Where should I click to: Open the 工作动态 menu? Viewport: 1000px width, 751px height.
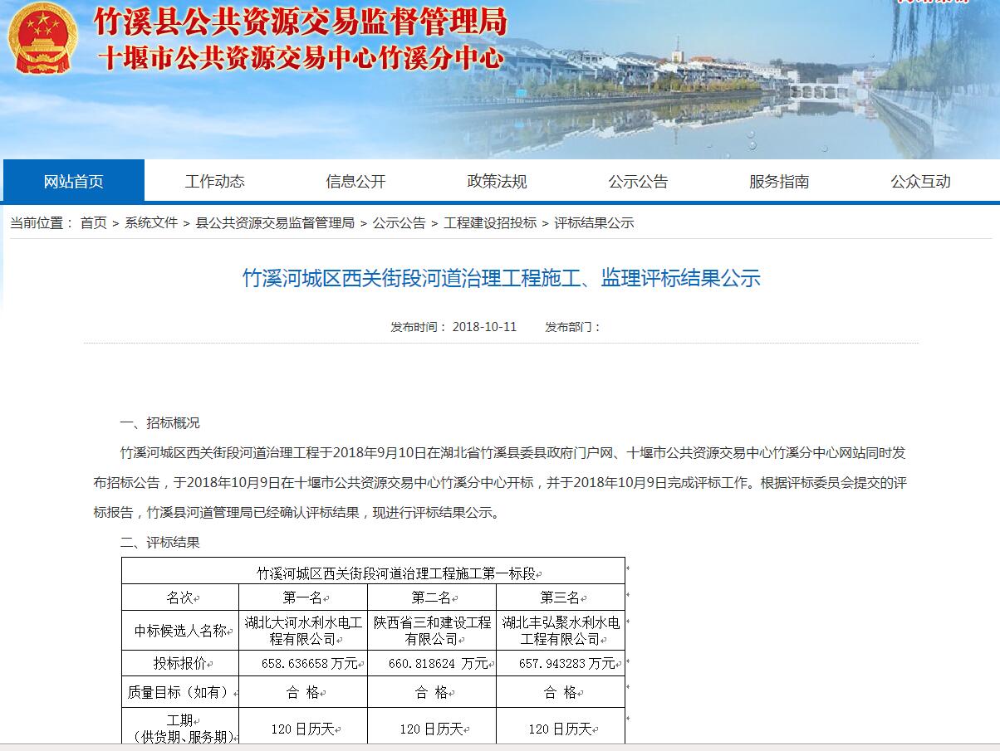(x=214, y=180)
